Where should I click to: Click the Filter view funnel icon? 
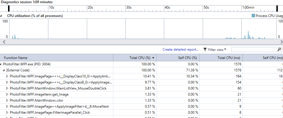[205, 50]
